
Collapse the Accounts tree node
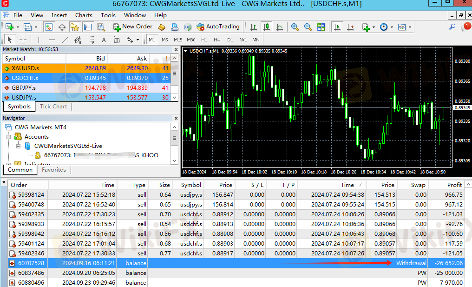pyautogui.click(x=9, y=137)
